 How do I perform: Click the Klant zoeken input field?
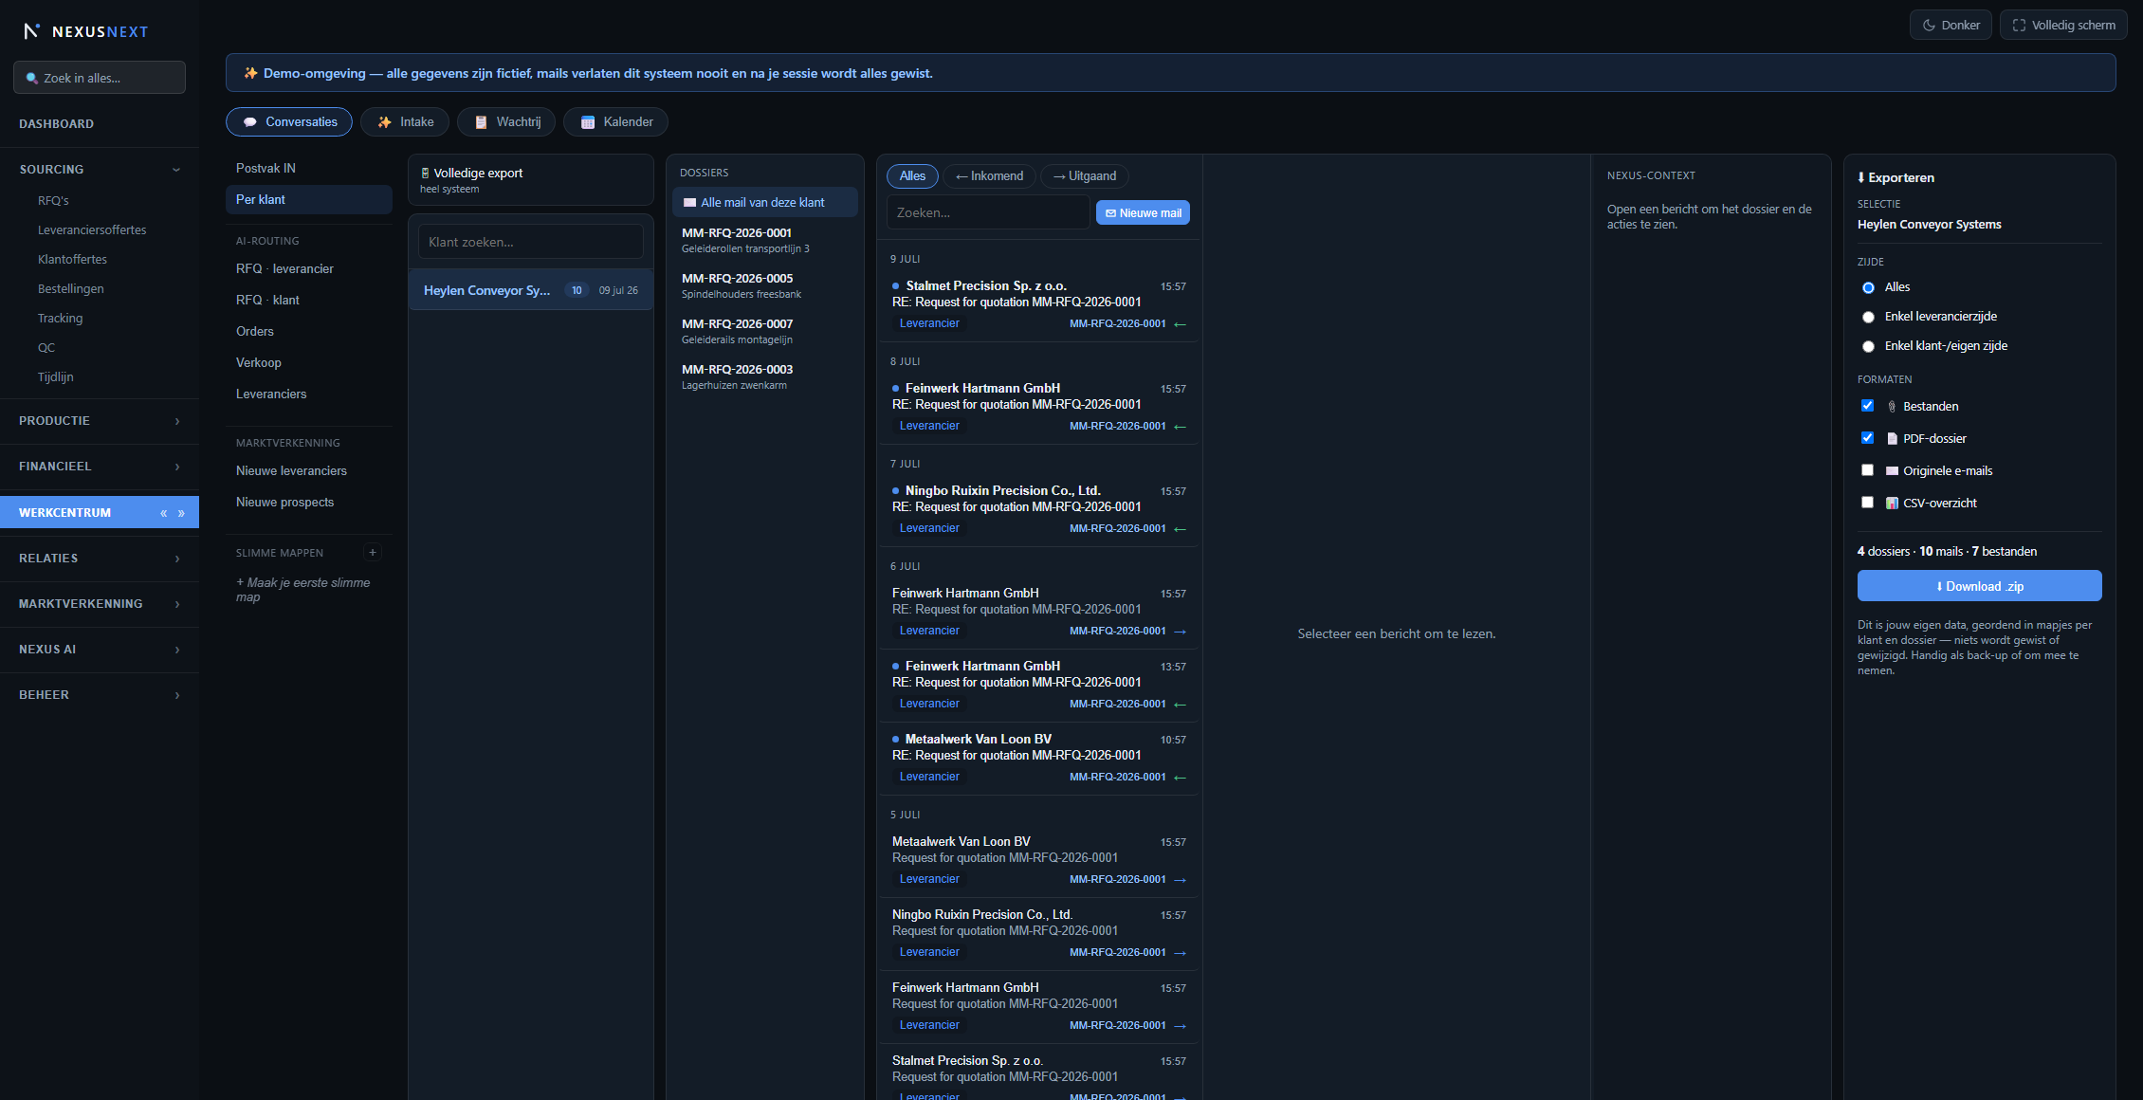click(x=531, y=242)
